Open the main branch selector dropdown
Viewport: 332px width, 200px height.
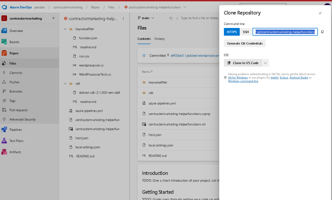coord(146,18)
